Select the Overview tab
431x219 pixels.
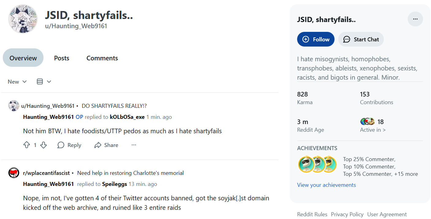pyautogui.click(x=23, y=58)
